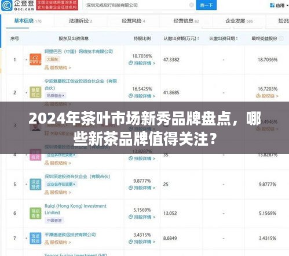Open 持股详情 for 18.7036% share
Image resolution: width=289 pixels, height=256 pixels.
[142, 63]
